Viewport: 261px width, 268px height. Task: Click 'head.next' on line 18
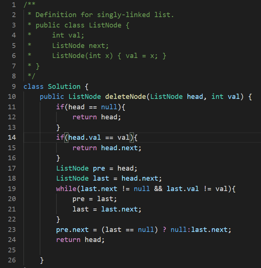pyautogui.click(x=140, y=178)
